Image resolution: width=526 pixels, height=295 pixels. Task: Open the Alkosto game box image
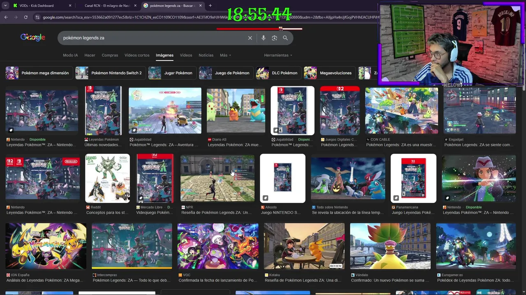pos(283,178)
